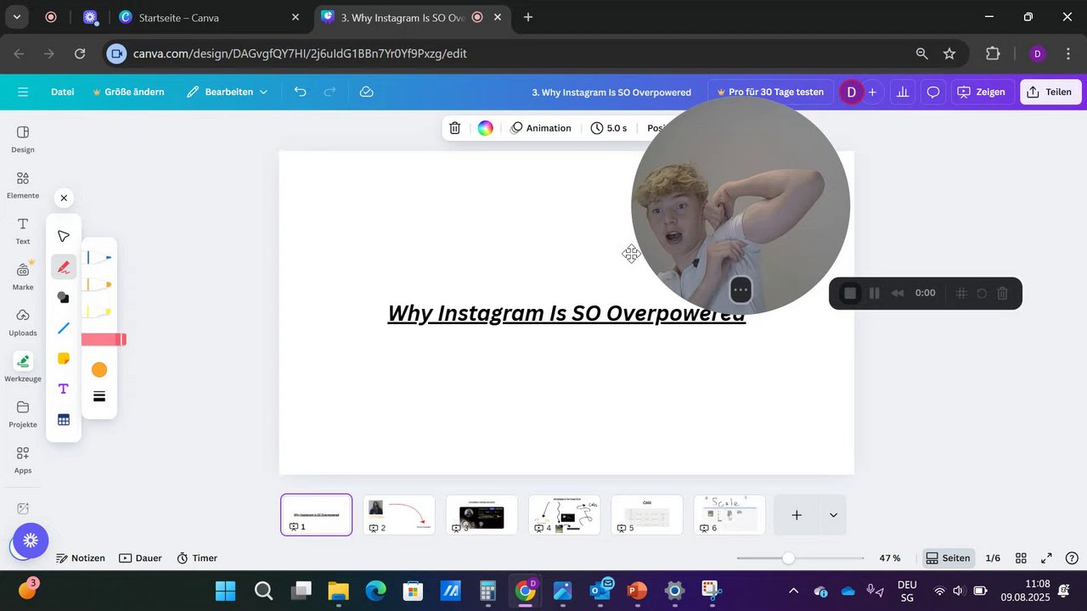Open the Elemente sidebar panel
The height and width of the screenshot is (611, 1087).
click(23, 184)
